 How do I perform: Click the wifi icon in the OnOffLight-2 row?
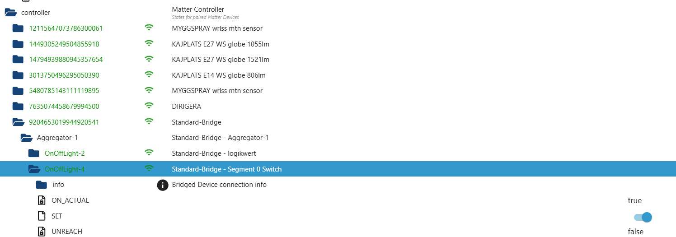pos(149,153)
